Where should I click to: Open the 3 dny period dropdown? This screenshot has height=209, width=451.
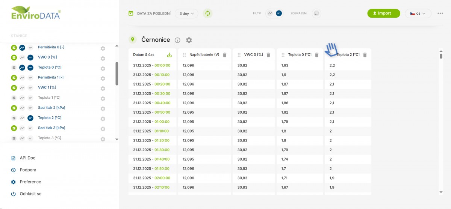point(186,14)
